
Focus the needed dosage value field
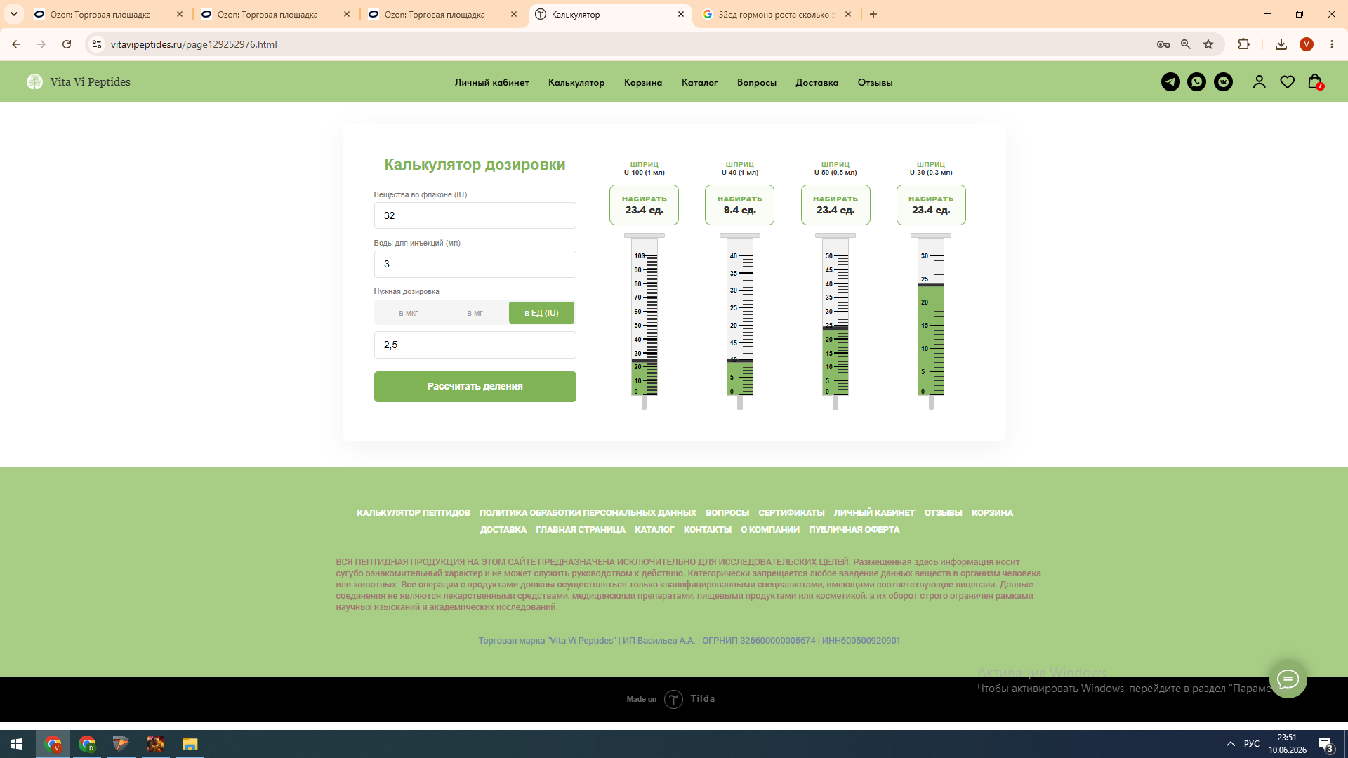(475, 345)
